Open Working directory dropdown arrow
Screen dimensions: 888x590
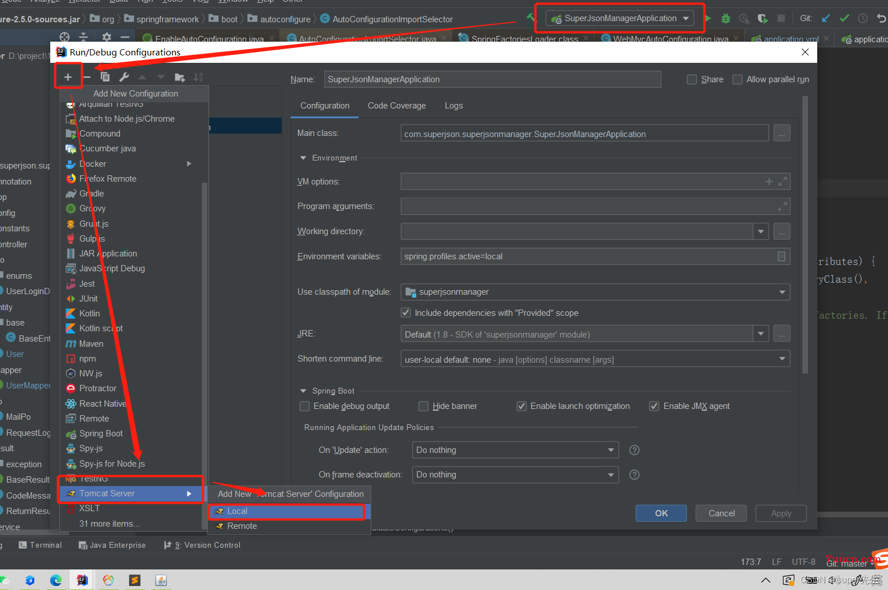coord(761,231)
